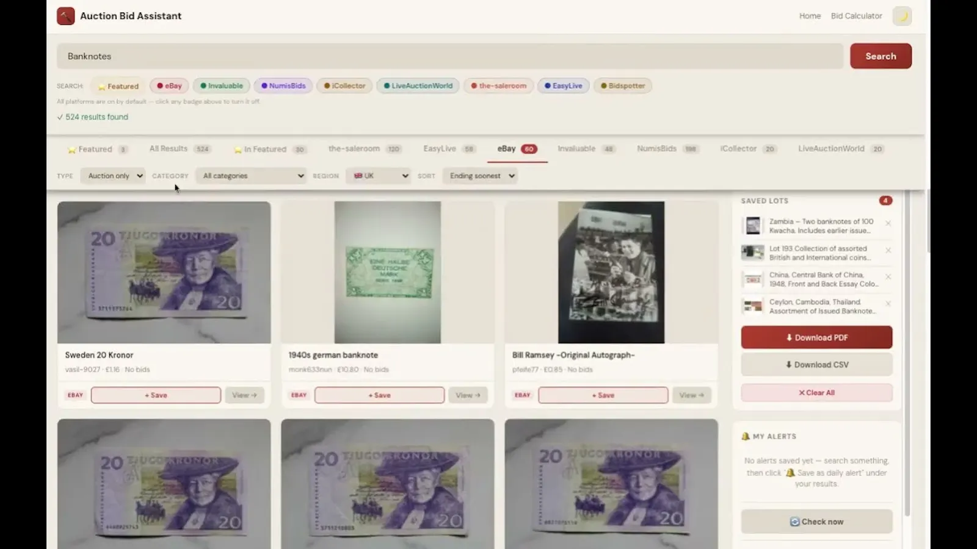The height and width of the screenshot is (549, 977).
Task: Open Lot 193 saved lot thumbnail
Action: (x=753, y=253)
